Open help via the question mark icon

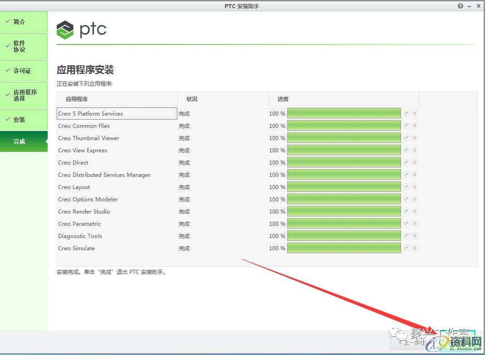click(x=460, y=6)
